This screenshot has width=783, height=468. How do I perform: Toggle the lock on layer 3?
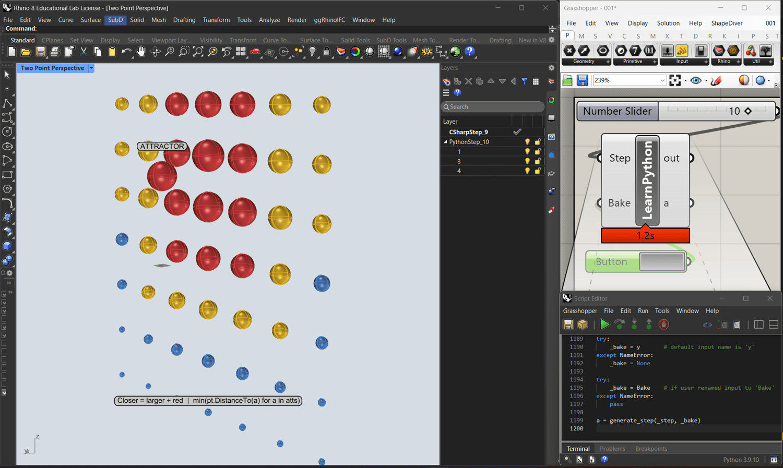coord(538,161)
